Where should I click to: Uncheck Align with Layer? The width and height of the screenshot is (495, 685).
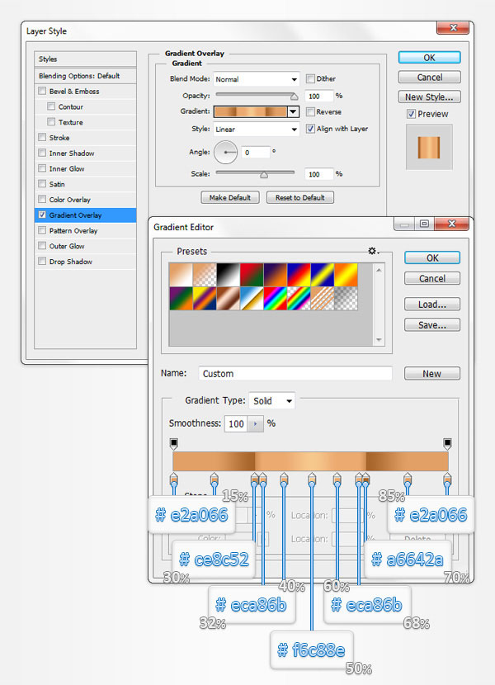click(x=310, y=129)
